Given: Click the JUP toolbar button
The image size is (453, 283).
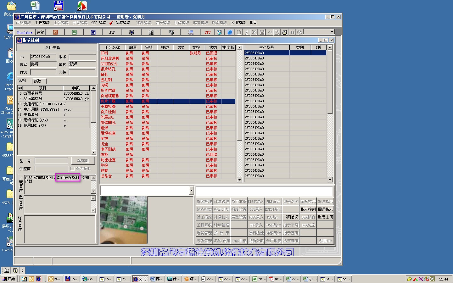Looking at the screenshot, I should (112, 32).
